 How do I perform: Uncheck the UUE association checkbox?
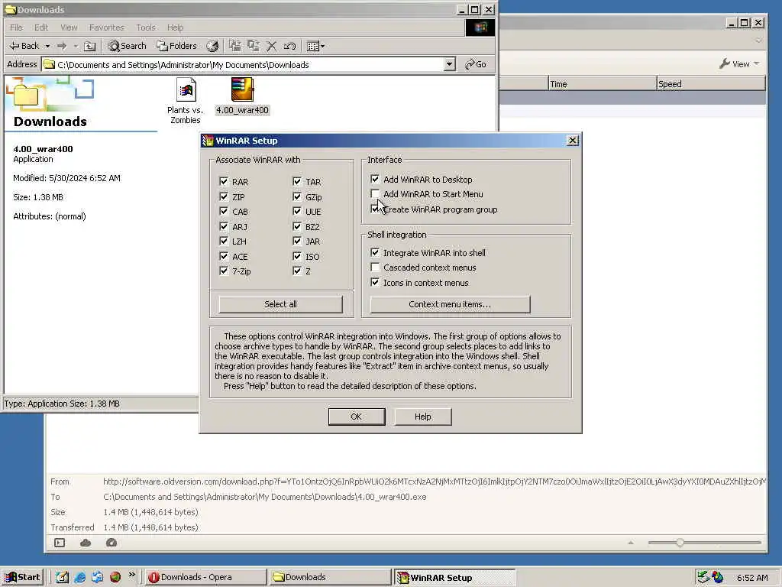point(297,211)
